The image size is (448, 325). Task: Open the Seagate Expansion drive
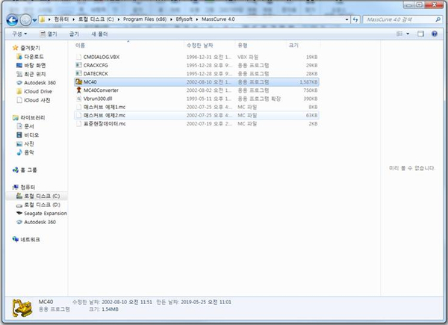click(46, 213)
